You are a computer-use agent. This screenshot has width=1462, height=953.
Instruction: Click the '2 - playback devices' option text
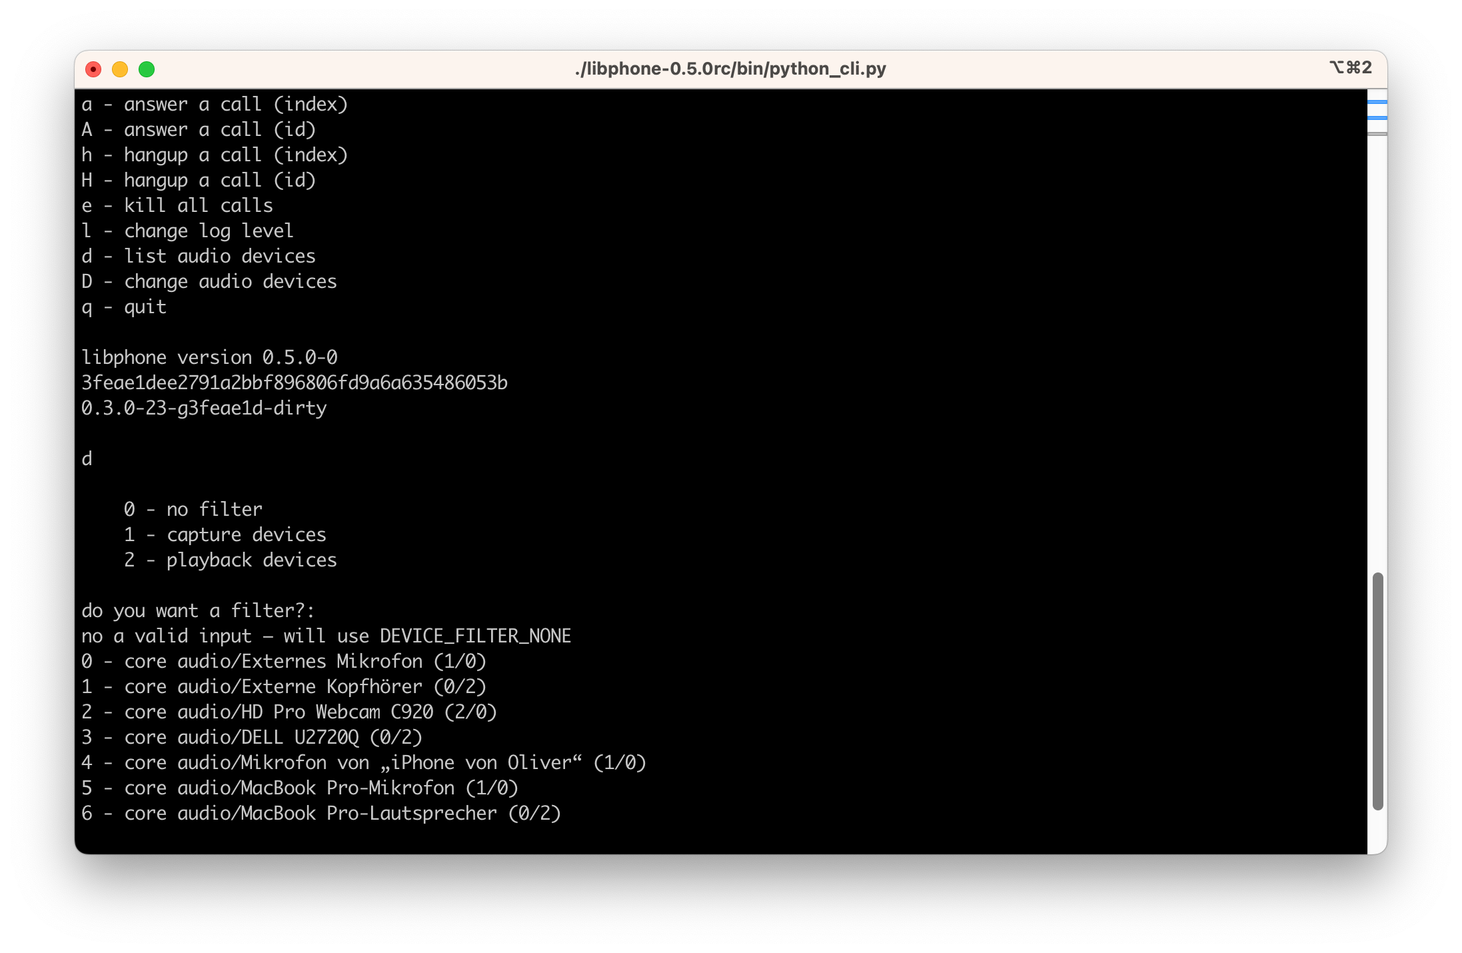coord(231,560)
